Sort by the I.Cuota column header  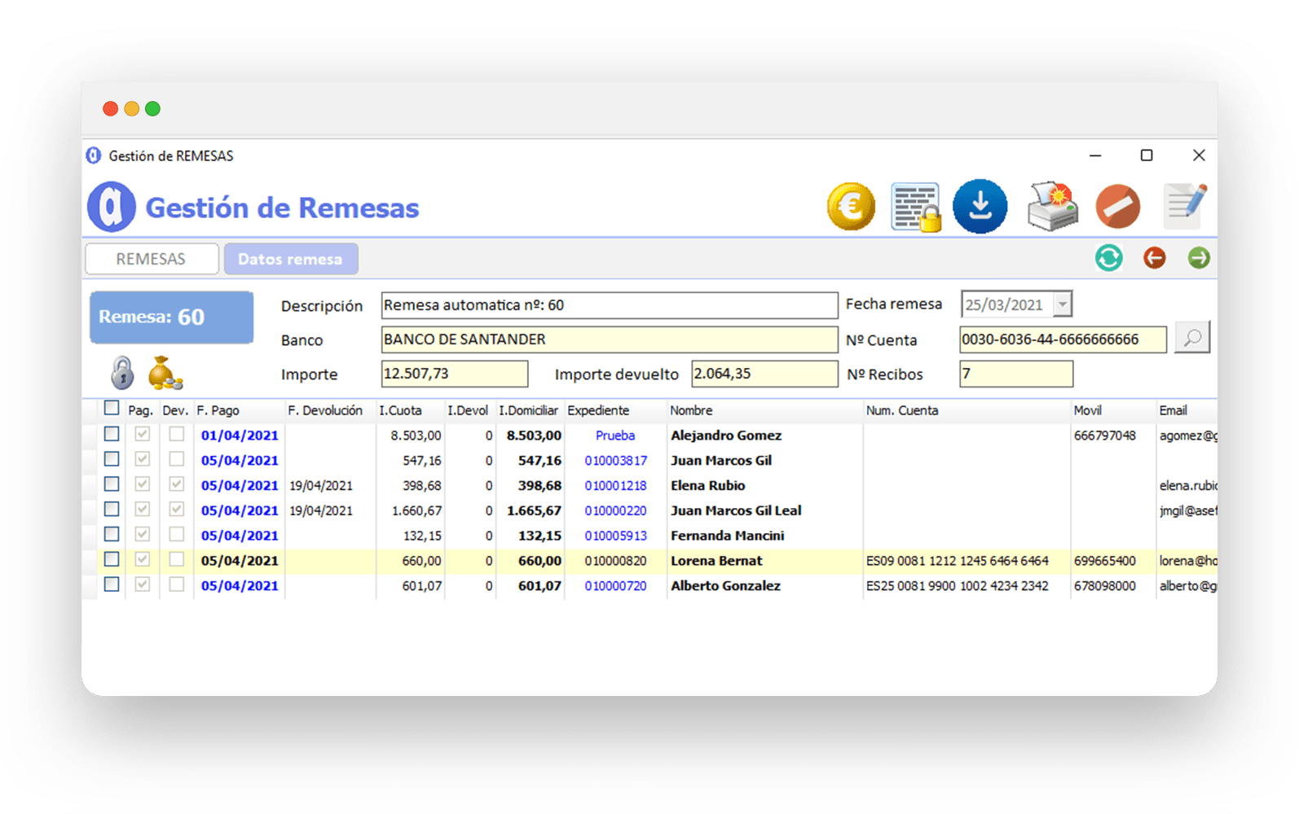tap(400, 410)
